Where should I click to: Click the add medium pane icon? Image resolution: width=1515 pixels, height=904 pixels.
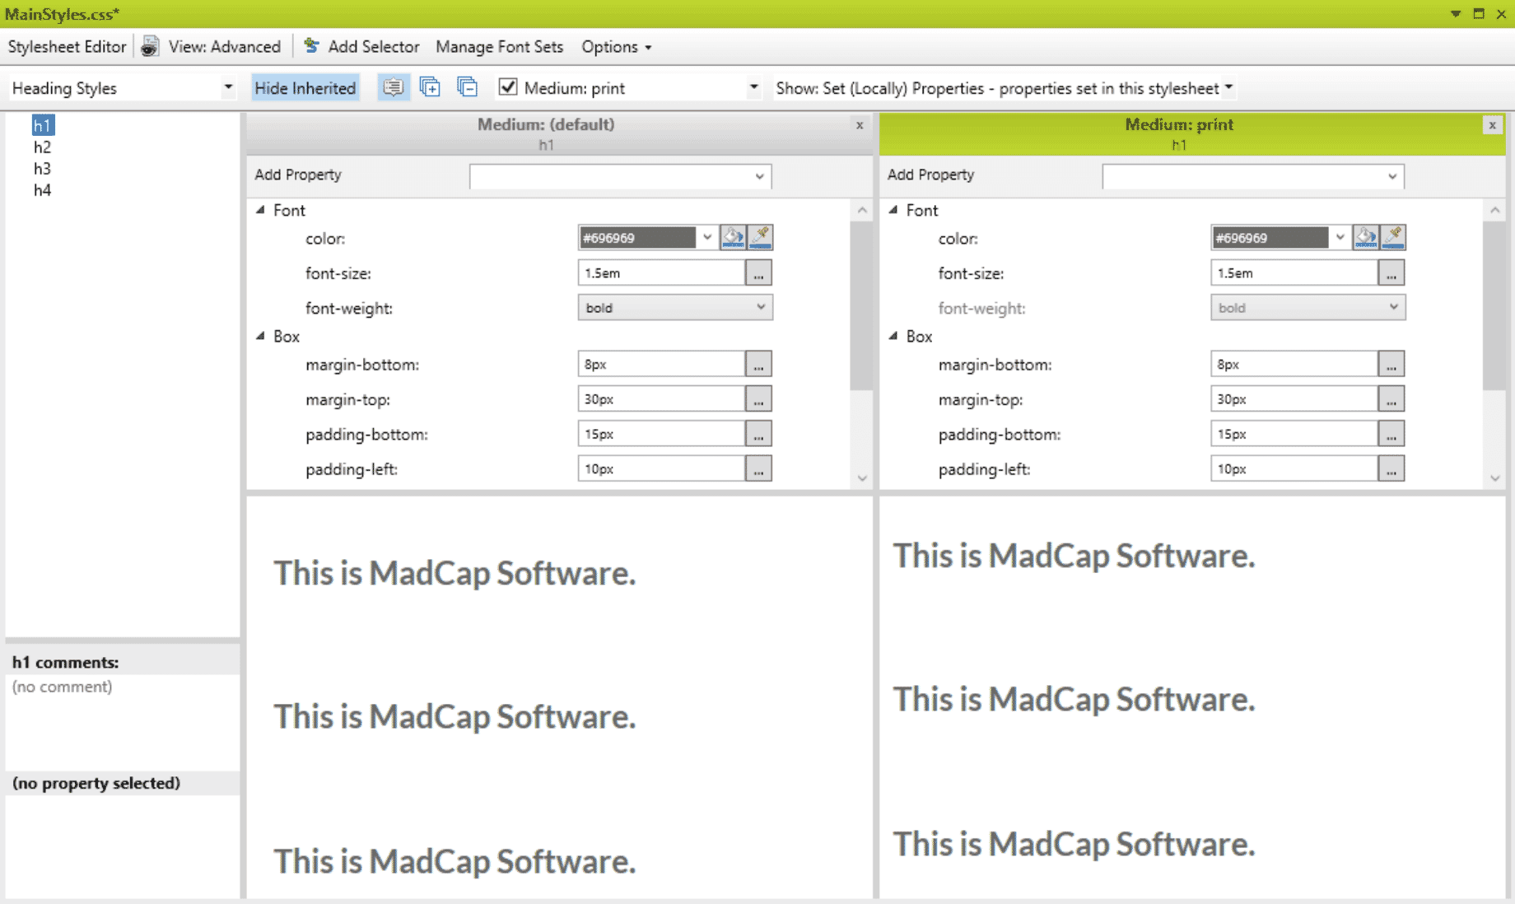430,87
